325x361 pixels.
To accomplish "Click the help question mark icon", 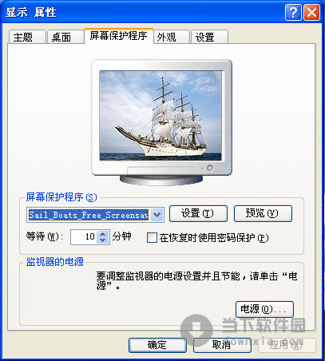I will (293, 12).
